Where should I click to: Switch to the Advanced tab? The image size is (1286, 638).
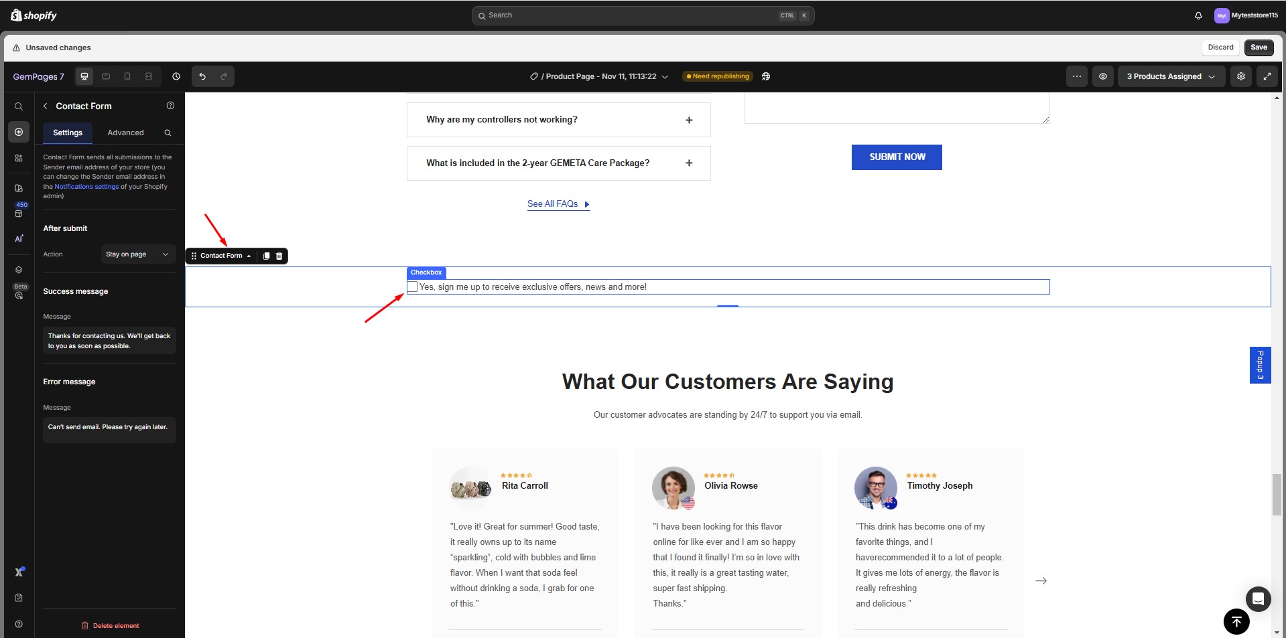(125, 133)
